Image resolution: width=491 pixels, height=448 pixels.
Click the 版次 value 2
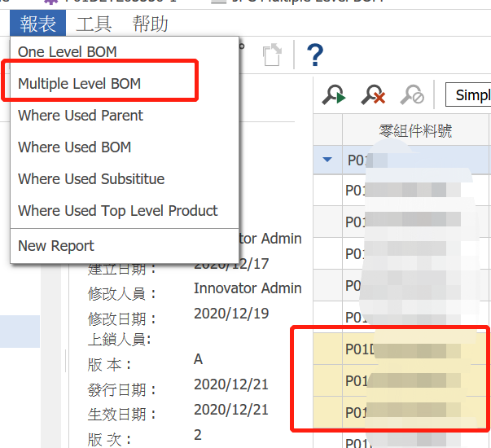pos(198,435)
